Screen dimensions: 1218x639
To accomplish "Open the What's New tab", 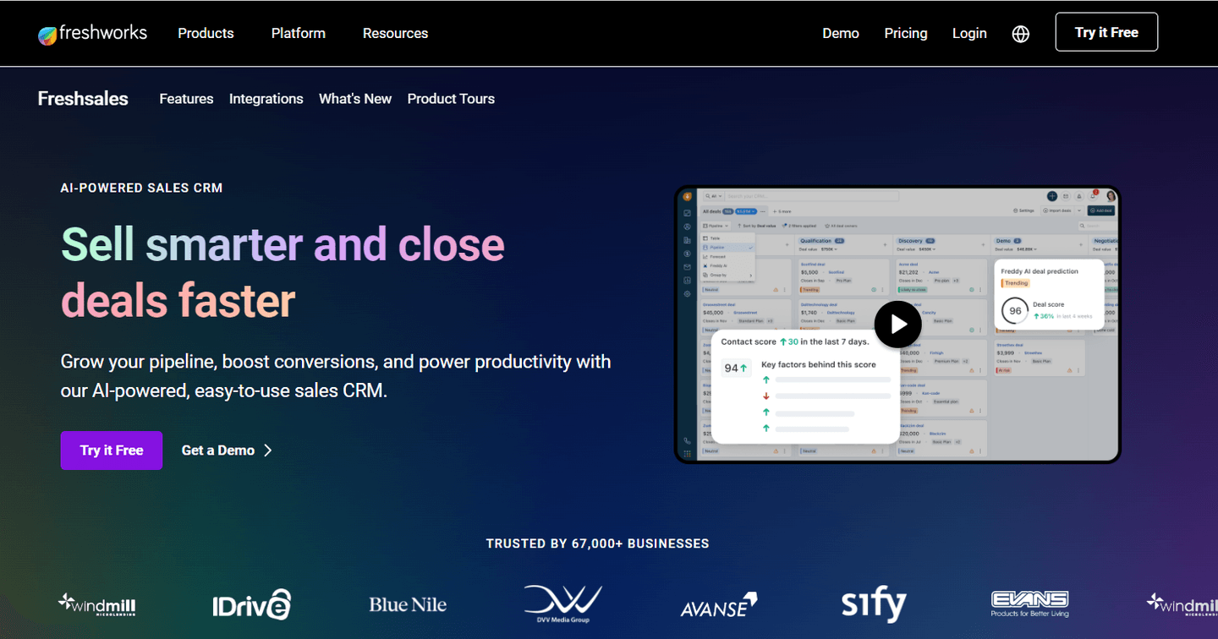I will click(x=355, y=99).
